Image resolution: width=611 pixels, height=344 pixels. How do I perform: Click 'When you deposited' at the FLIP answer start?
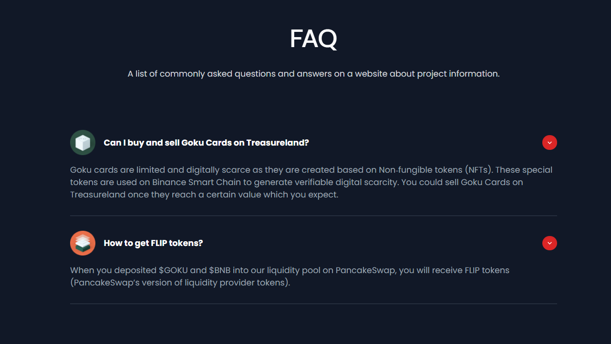coord(113,270)
